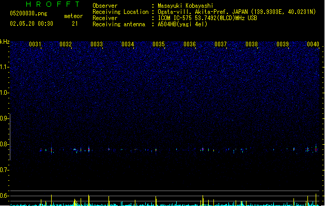The image size is (325, 206).
Task: Click the date stamp 02.05.20 00:30
Action: pos(32,24)
